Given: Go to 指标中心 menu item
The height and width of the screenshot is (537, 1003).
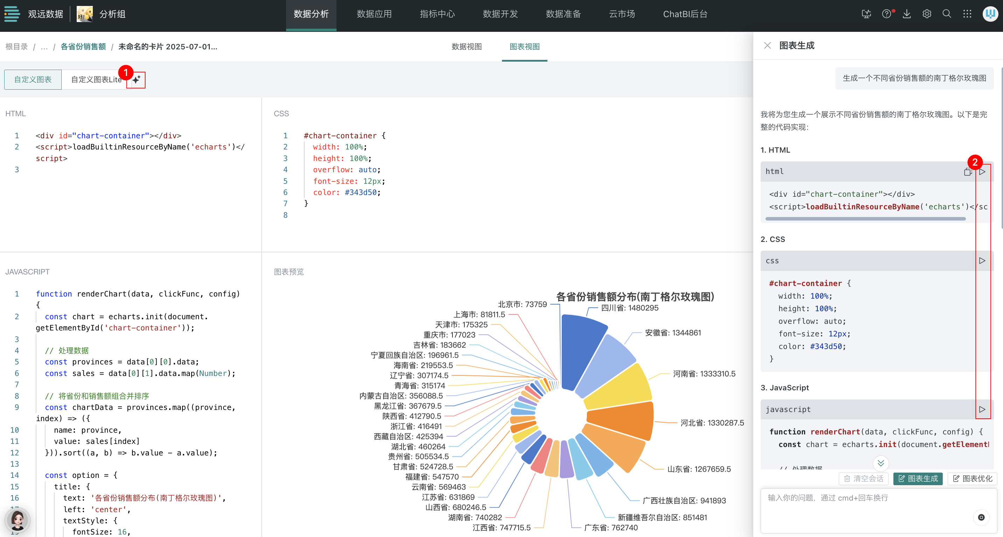Looking at the screenshot, I should coord(437,14).
